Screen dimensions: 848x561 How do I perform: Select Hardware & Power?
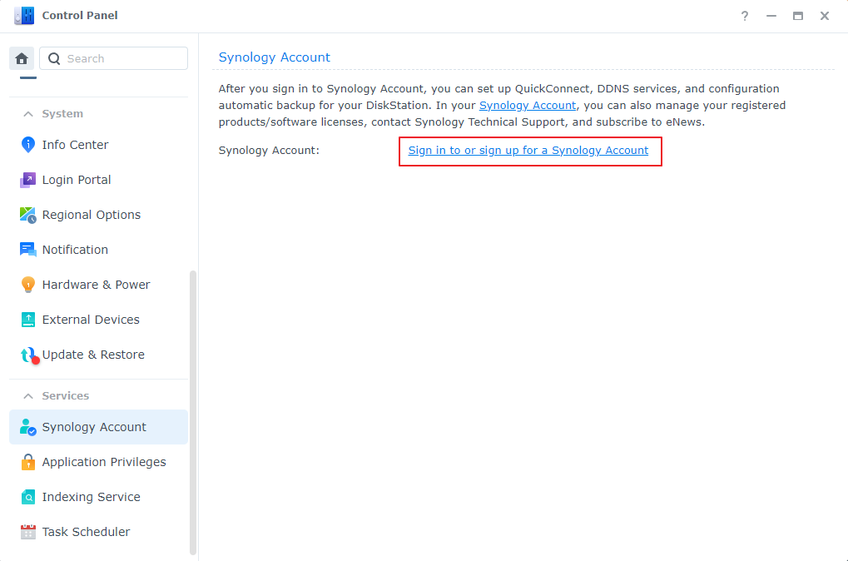(98, 285)
